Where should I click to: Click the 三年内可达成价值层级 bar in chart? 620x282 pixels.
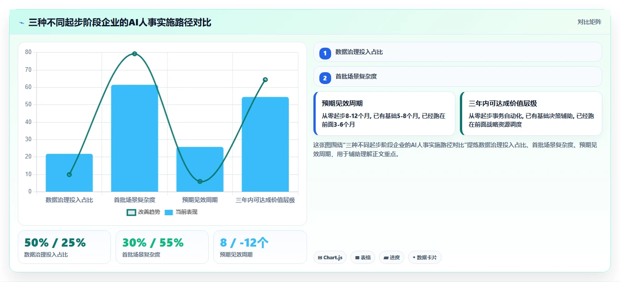(x=265, y=144)
